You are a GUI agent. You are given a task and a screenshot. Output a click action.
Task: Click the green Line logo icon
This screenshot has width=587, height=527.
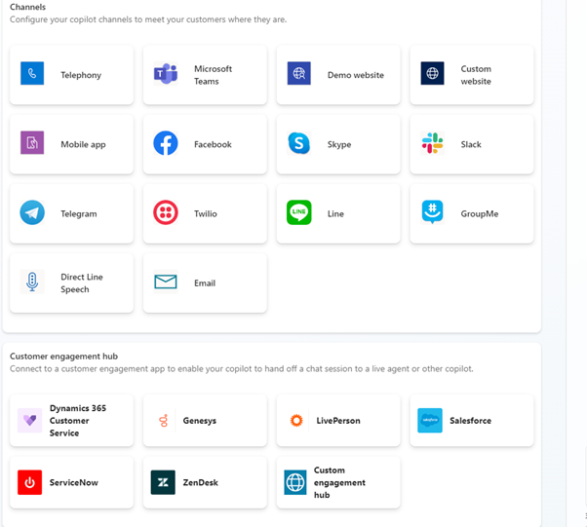tap(298, 212)
